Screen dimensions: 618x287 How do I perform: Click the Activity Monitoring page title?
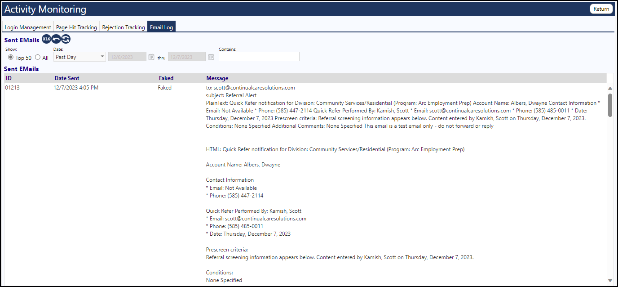[x=45, y=9]
